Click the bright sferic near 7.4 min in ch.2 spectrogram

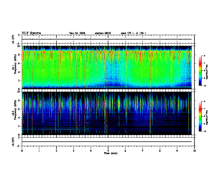pos(150,113)
